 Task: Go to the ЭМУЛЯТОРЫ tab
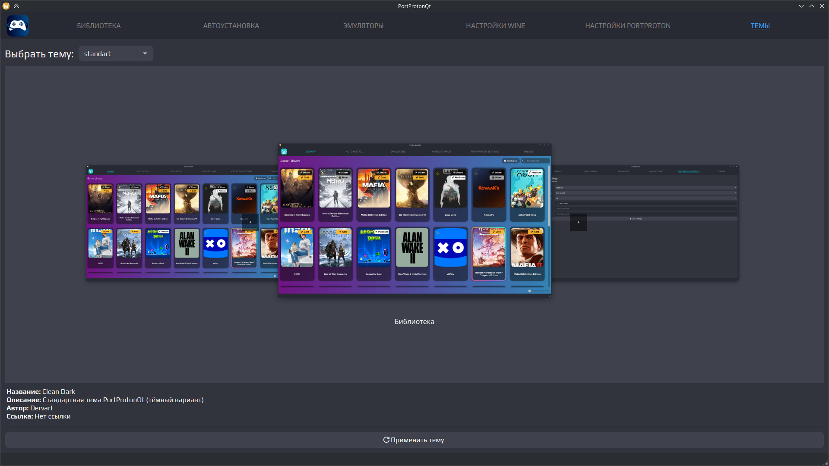click(363, 26)
